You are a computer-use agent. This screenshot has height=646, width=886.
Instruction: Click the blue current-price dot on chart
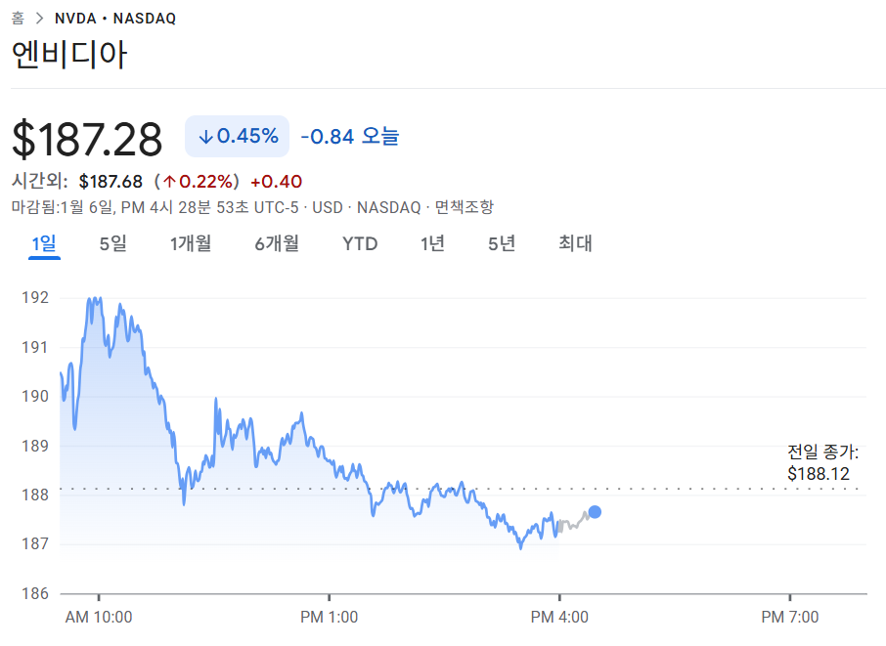tap(594, 512)
